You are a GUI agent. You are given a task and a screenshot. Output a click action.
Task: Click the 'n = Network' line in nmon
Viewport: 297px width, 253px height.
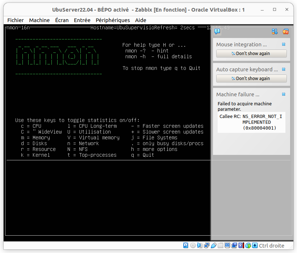[83, 143]
